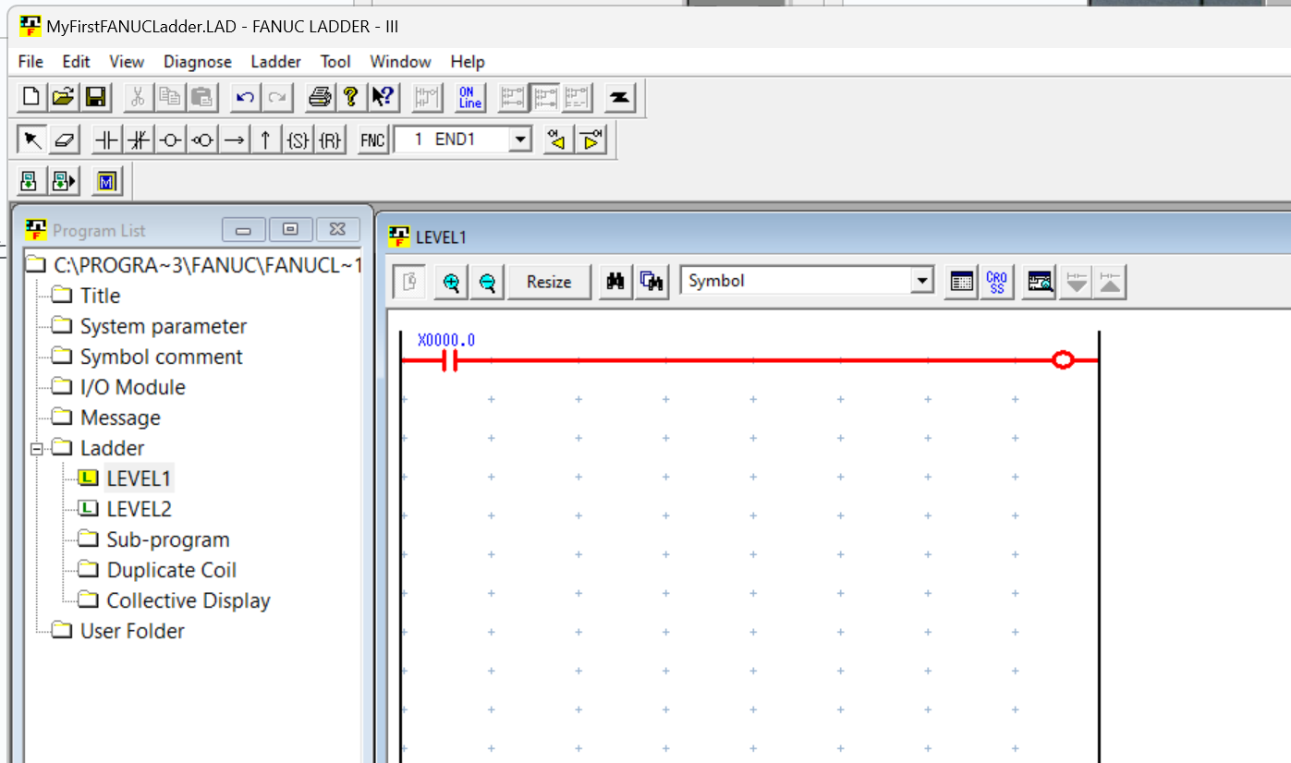
Task: Click the multi-window binoculars search icon
Action: click(x=652, y=283)
